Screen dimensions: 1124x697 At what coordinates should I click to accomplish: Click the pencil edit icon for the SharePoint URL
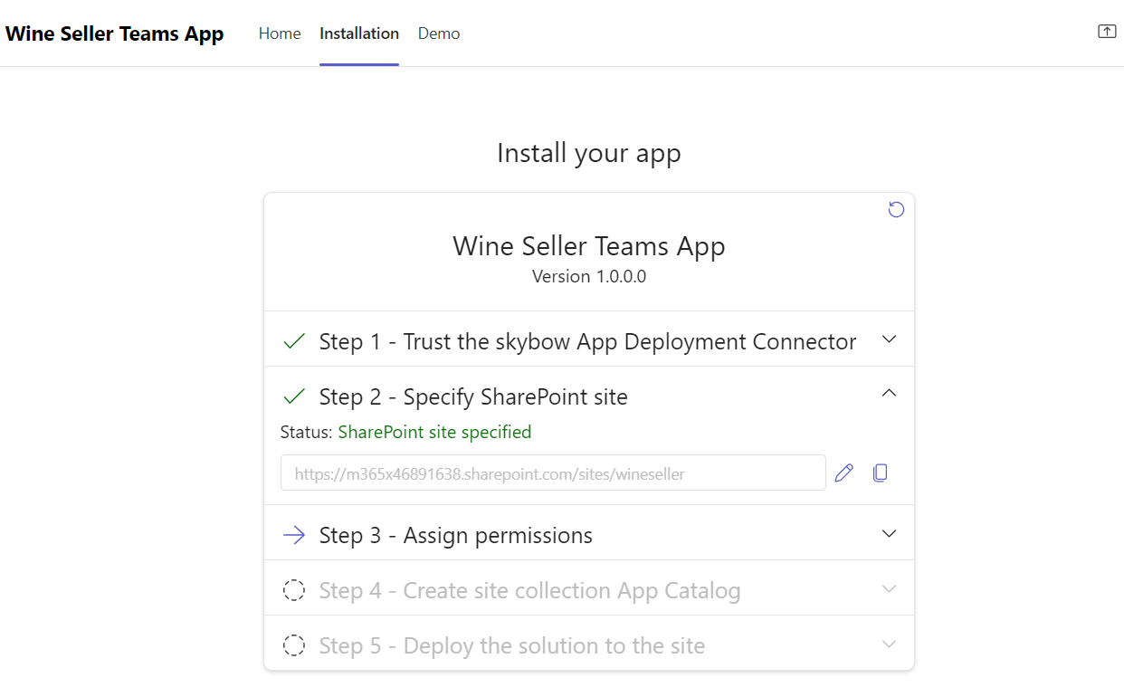pos(844,473)
